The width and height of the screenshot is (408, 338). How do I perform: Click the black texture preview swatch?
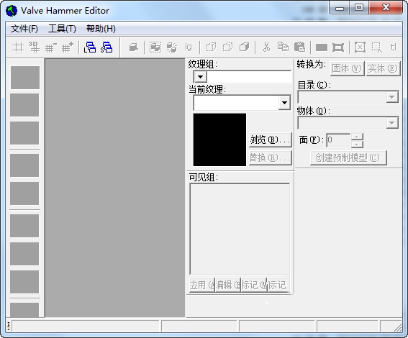tap(219, 140)
